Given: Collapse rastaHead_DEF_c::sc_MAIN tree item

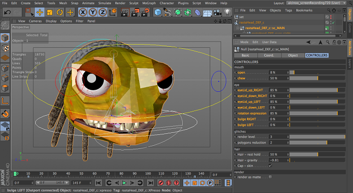Looking at the screenshot, I should (237, 28).
